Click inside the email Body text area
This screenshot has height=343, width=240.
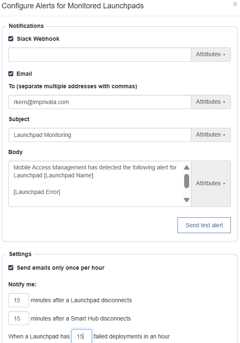[x=96, y=184]
